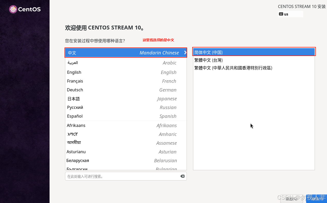Select the 中文 Mandarin Chinese language row

(x=126, y=53)
